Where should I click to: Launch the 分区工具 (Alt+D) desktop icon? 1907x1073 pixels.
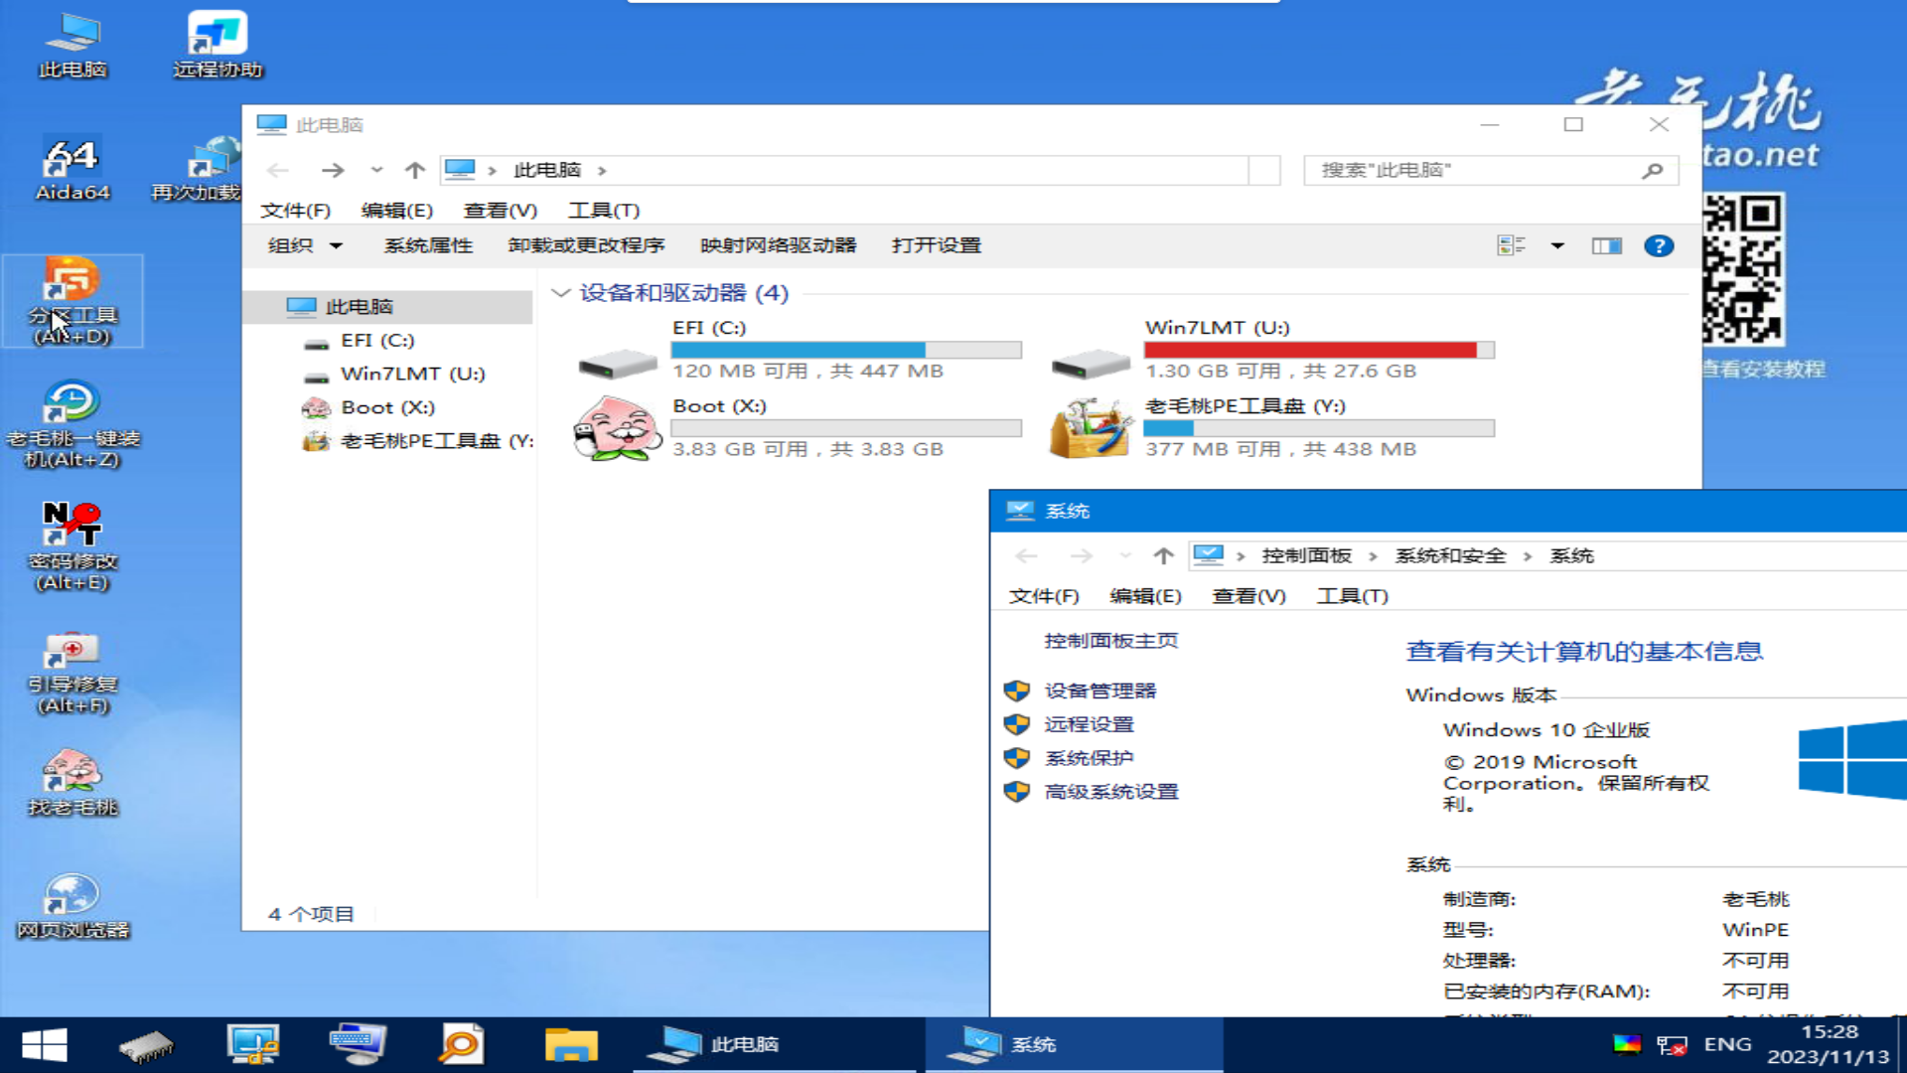coord(73,301)
